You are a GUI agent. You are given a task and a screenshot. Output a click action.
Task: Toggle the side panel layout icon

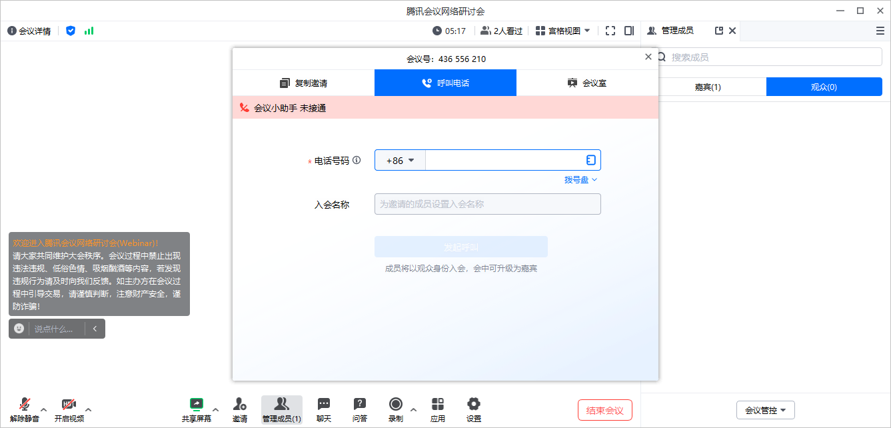tap(629, 31)
